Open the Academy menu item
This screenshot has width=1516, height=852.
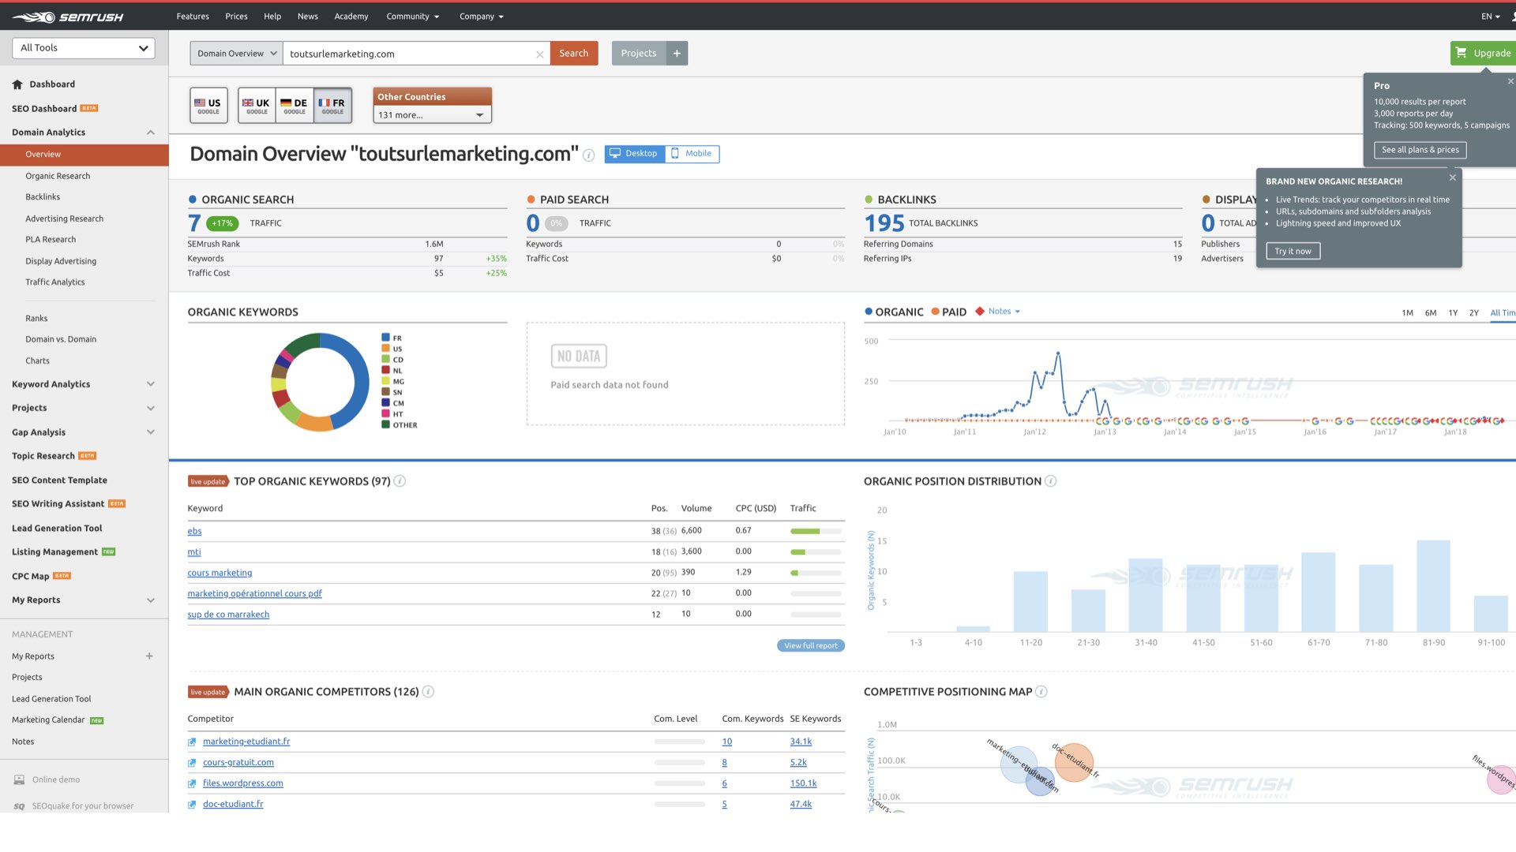pos(351,17)
